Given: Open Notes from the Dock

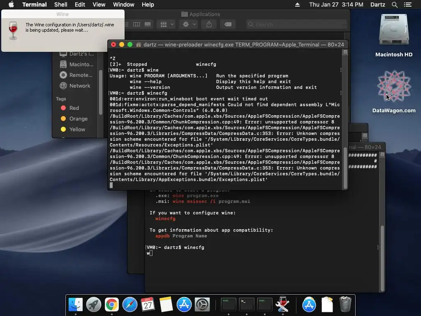Looking at the screenshot, I should click(x=166, y=305).
